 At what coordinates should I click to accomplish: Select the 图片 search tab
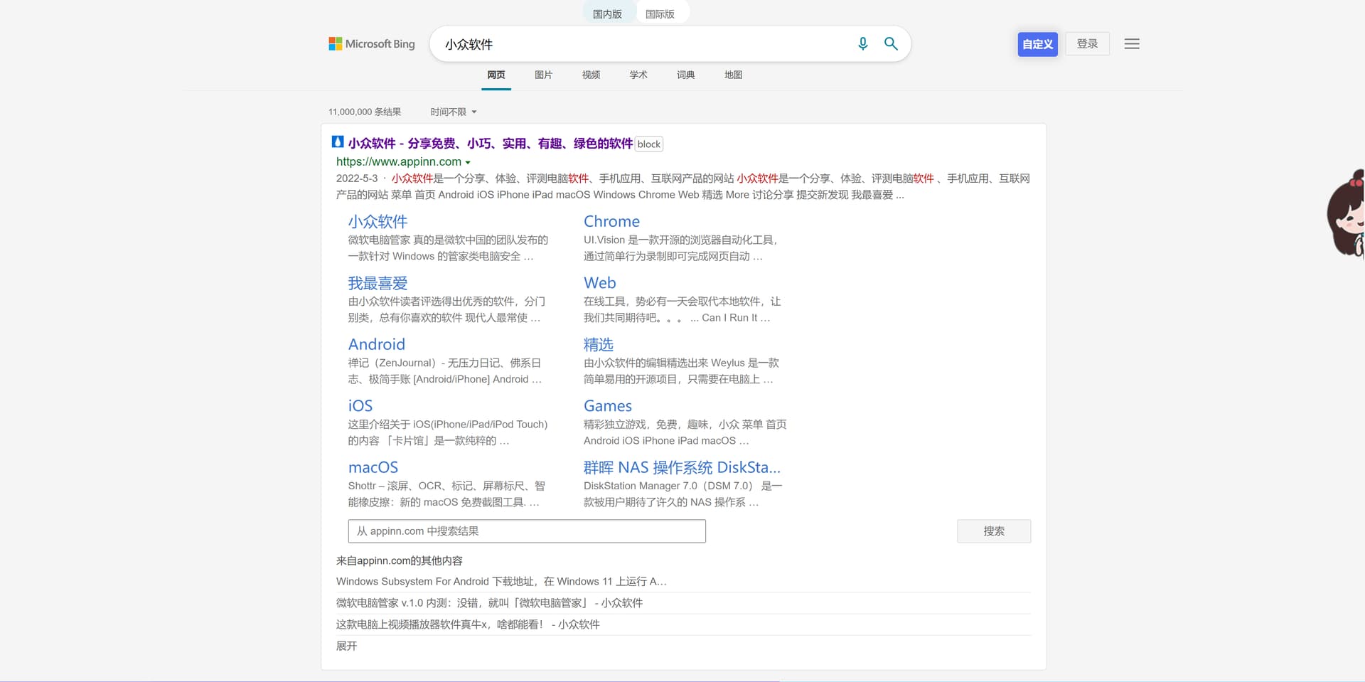[543, 74]
